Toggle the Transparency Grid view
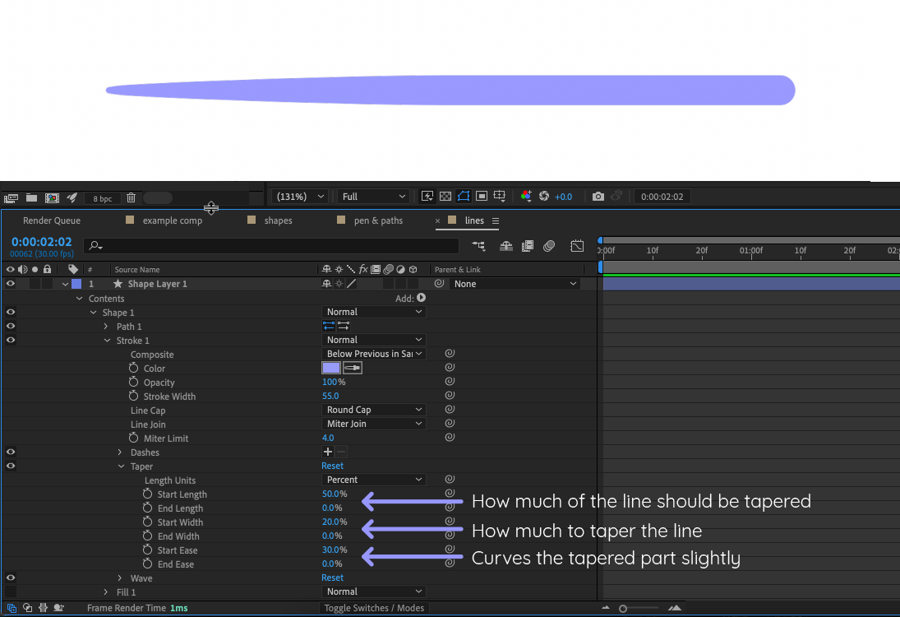900x617 pixels. pyautogui.click(x=444, y=196)
